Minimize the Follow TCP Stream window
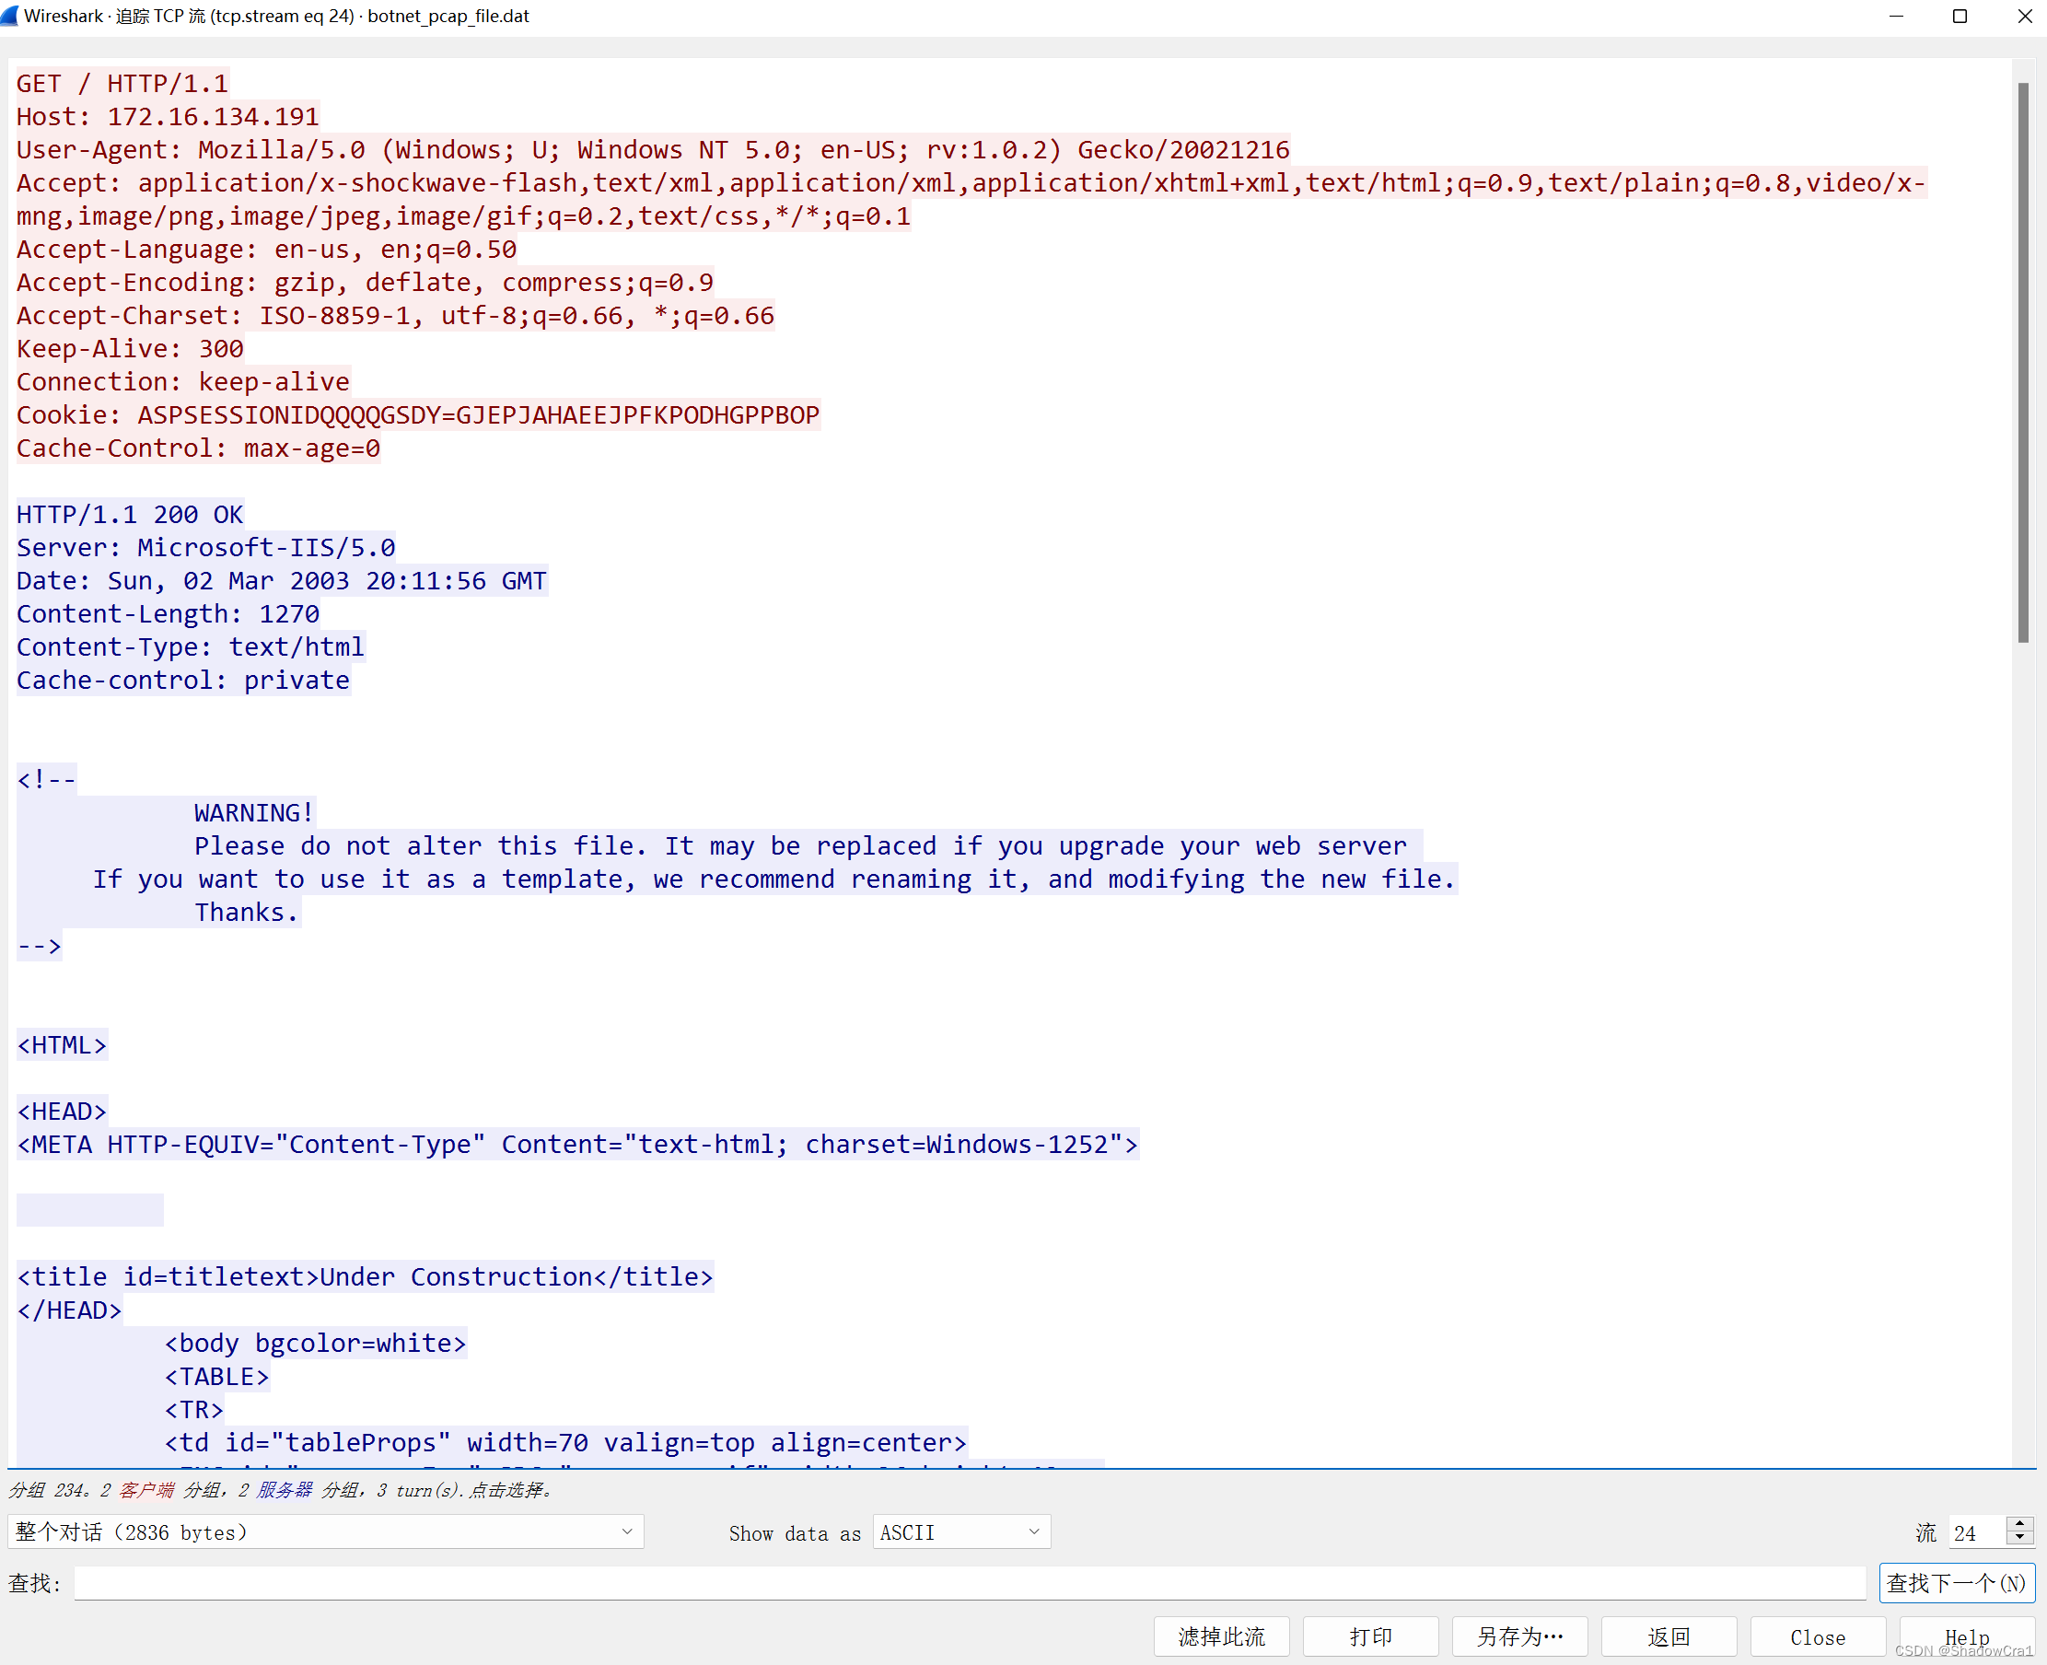The width and height of the screenshot is (2047, 1665). click(1895, 17)
